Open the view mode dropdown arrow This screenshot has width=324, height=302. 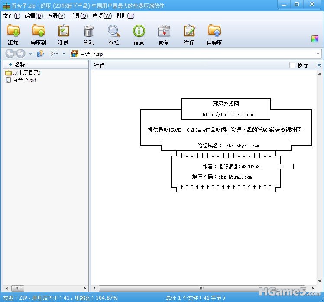click(64, 54)
